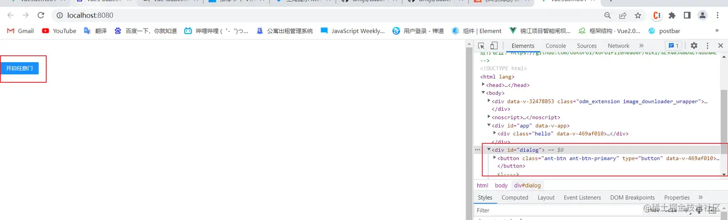Switch to the Styles pane tab

pos(485,197)
